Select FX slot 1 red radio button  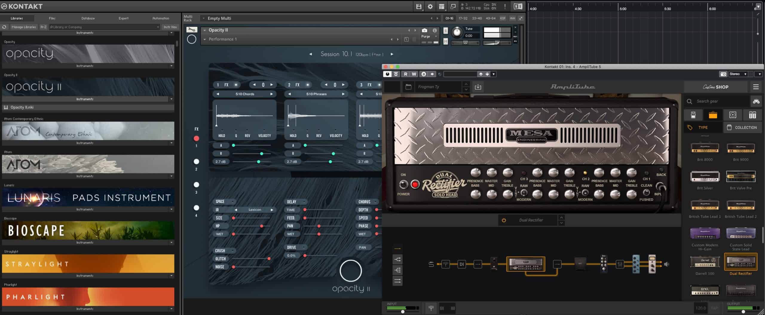point(196,138)
